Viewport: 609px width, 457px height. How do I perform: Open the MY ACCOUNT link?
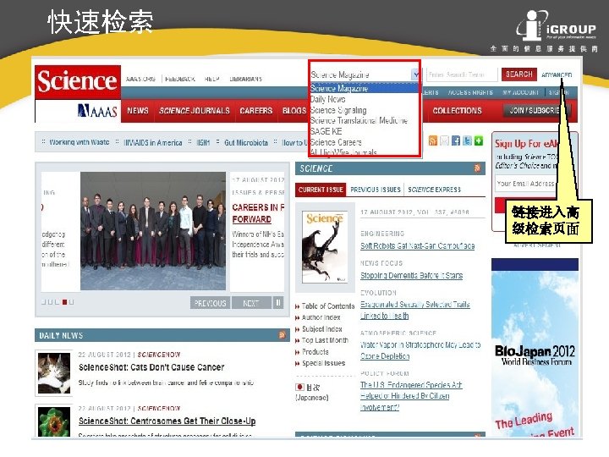(x=520, y=92)
